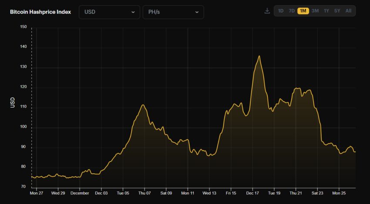Select the 3M time range

click(315, 11)
